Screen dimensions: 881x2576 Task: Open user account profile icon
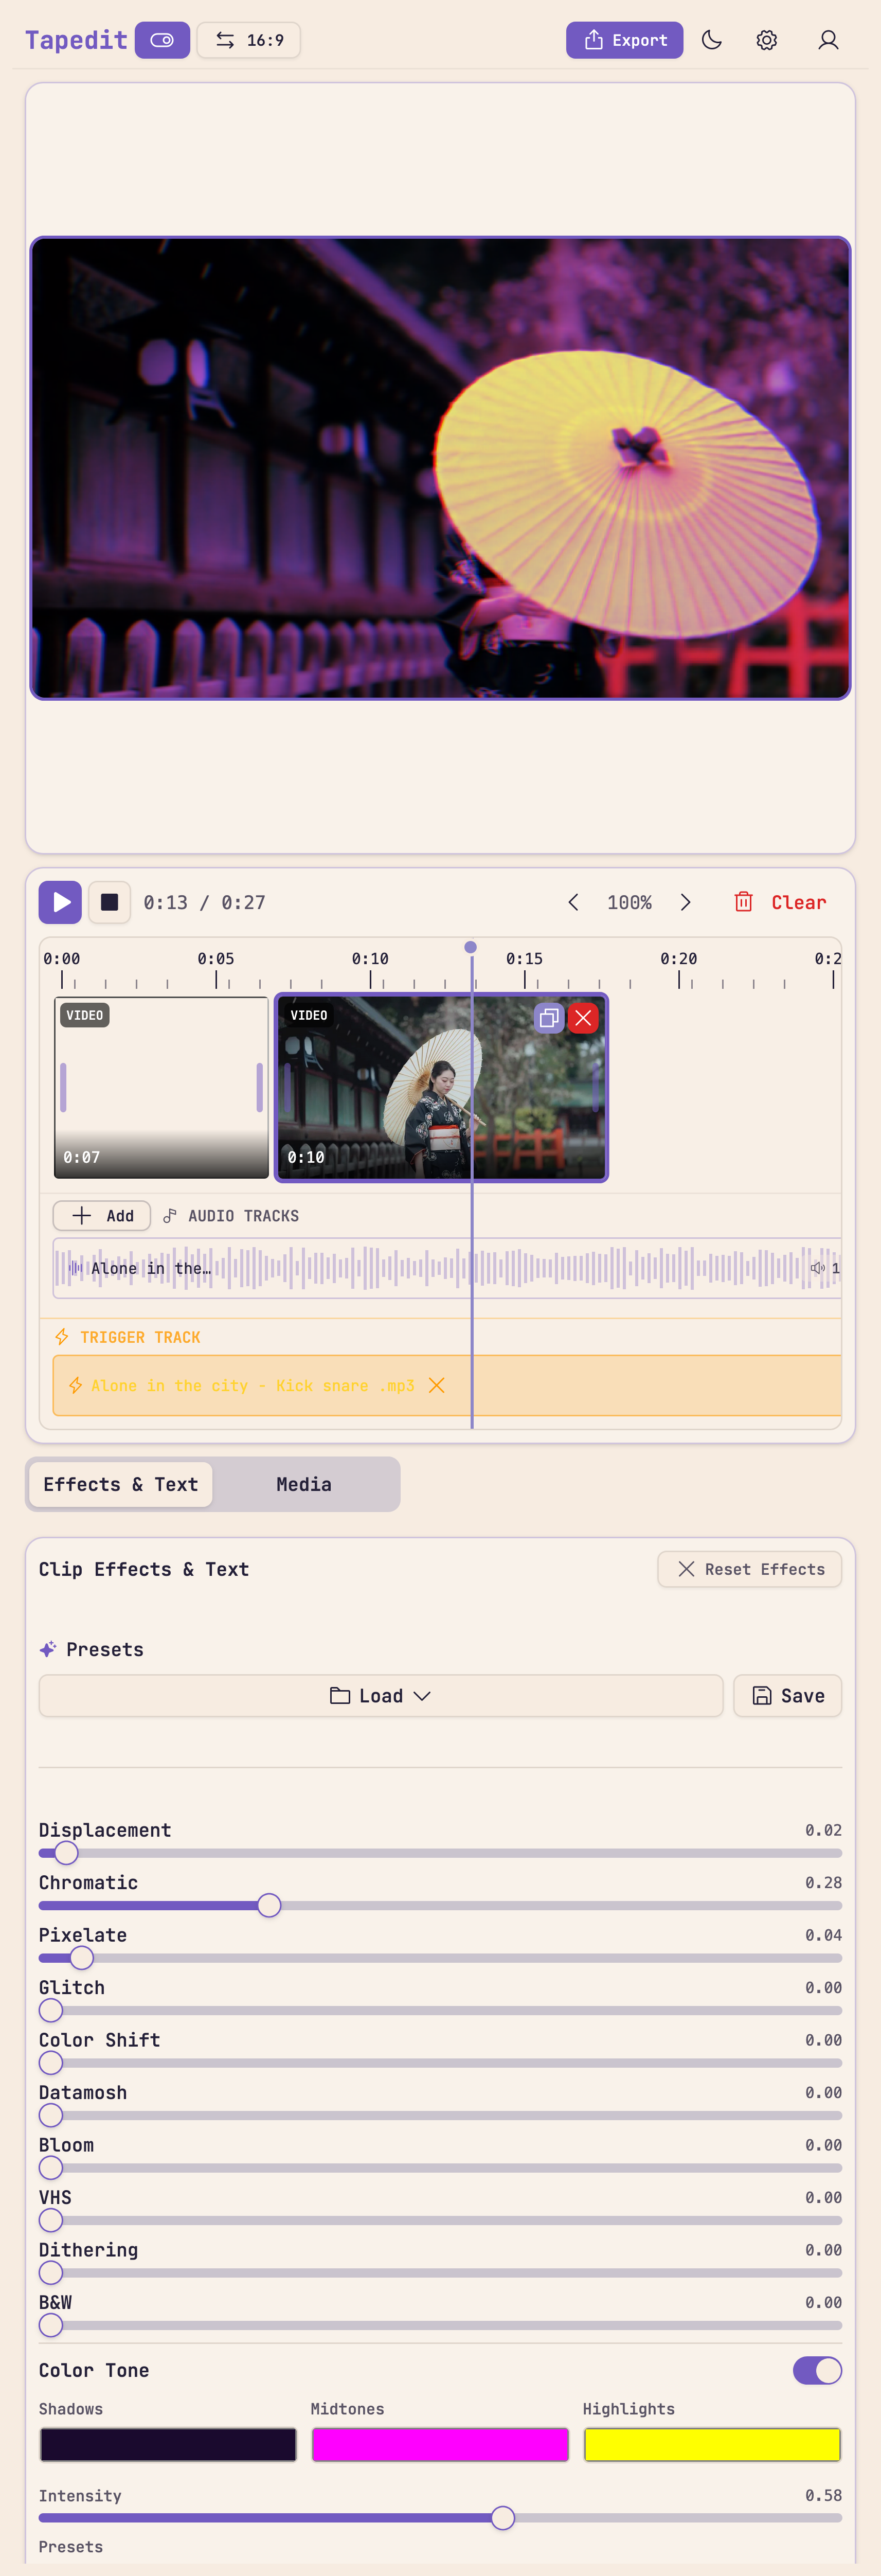(827, 40)
